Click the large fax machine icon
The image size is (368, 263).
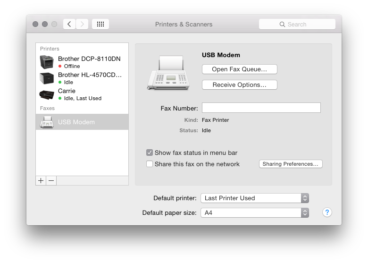168,73
